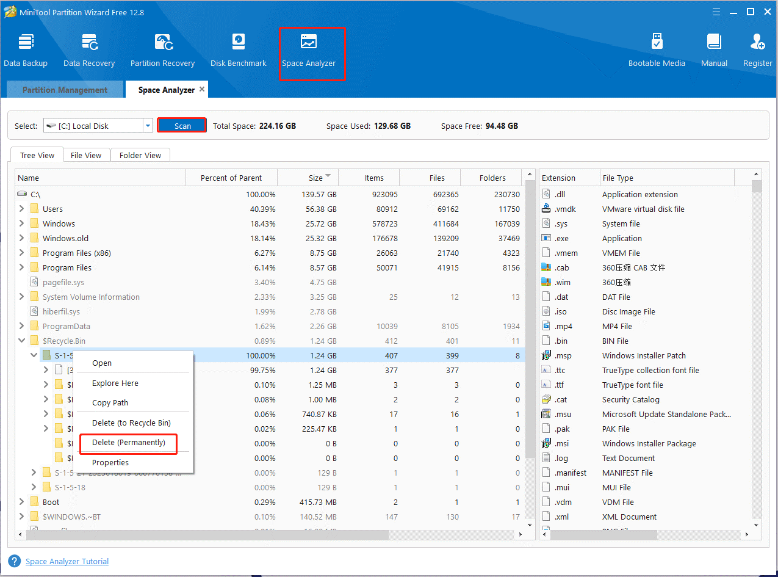
Task: Sort by the Name column header
Action: click(101, 178)
